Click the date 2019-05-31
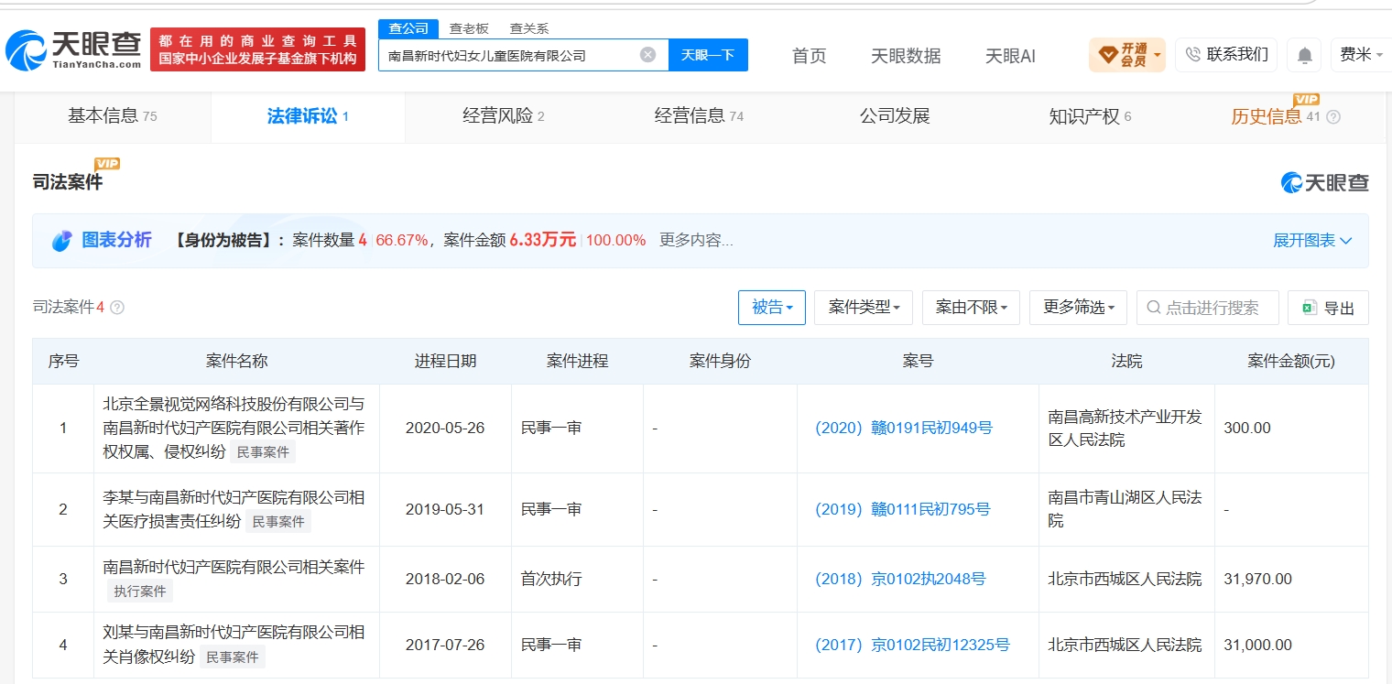 pyautogui.click(x=445, y=509)
